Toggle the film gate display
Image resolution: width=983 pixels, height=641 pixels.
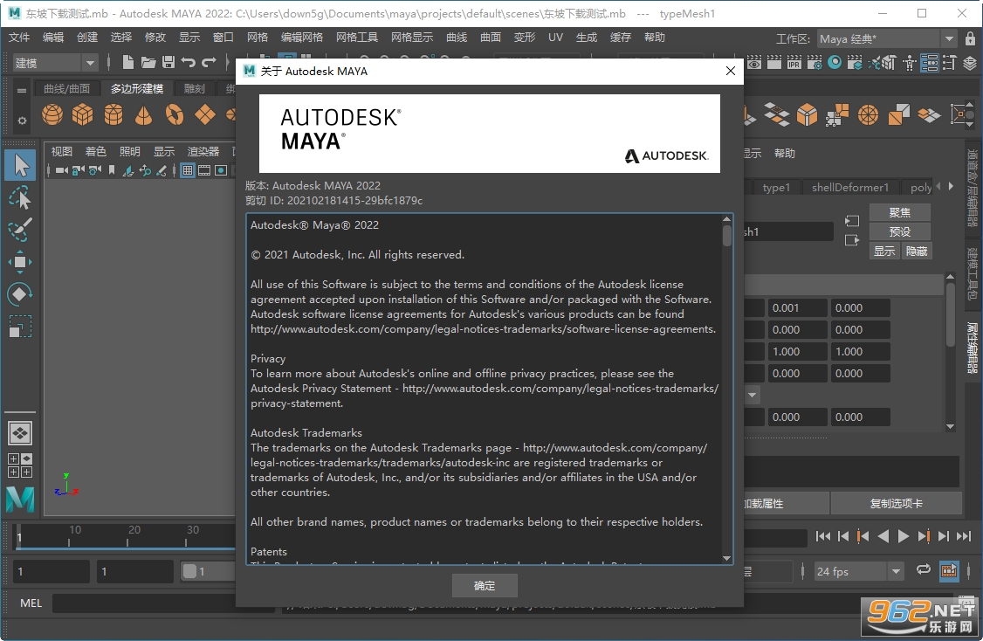tap(204, 170)
